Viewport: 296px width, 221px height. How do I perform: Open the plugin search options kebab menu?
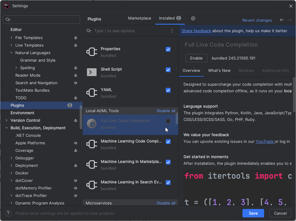click(172, 31)
